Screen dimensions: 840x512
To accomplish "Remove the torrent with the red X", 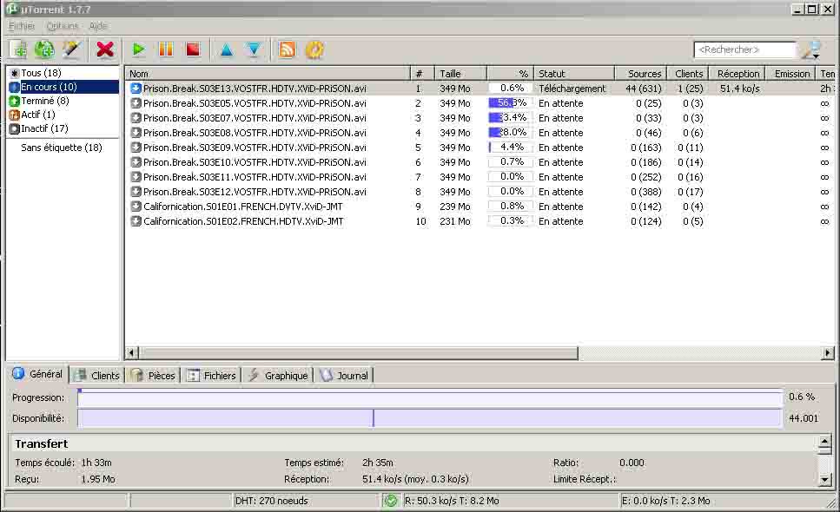I will tap(105, 49).
